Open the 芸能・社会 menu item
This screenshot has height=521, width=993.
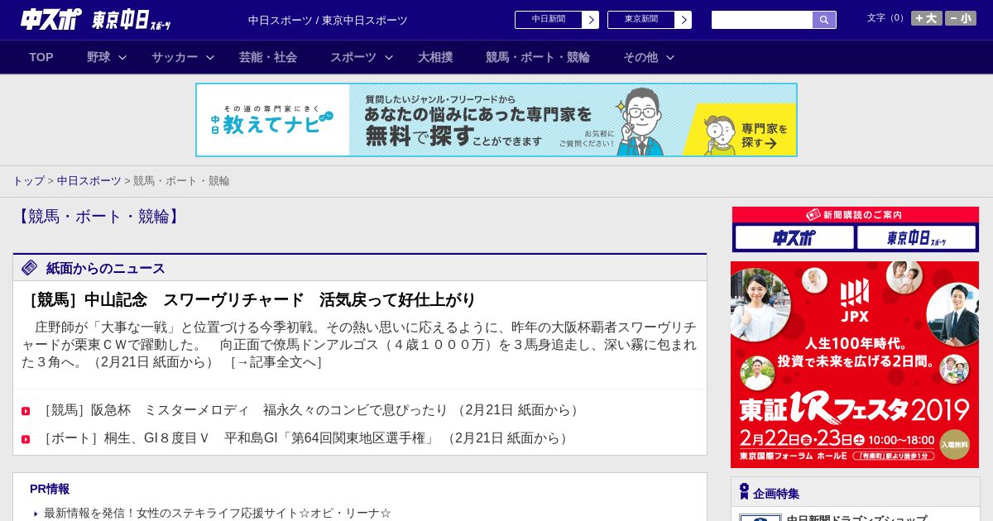coord(268,57)
